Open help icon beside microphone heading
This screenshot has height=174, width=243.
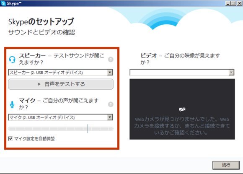111,104
